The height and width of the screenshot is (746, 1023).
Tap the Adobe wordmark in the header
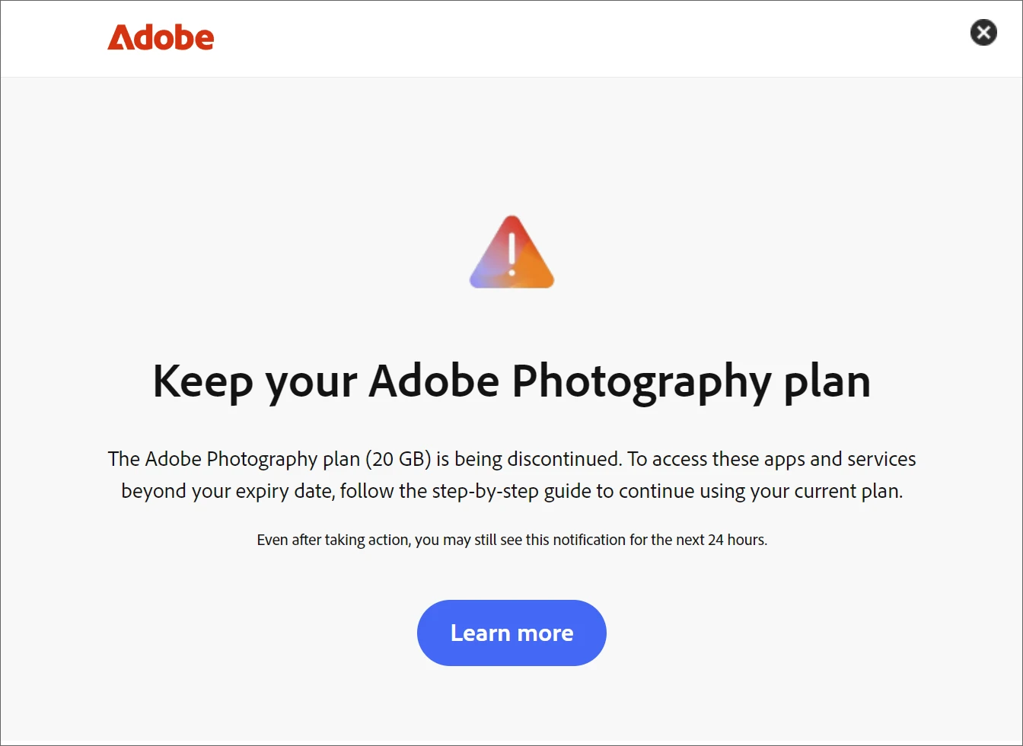pyautogui.click(x=161, y=37)
